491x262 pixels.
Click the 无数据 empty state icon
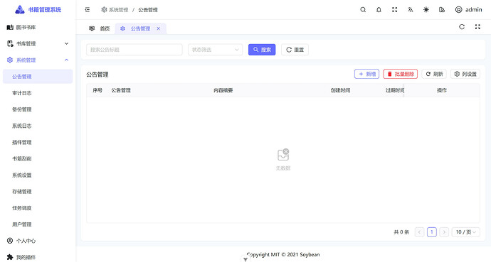click(x=283, y=155)
